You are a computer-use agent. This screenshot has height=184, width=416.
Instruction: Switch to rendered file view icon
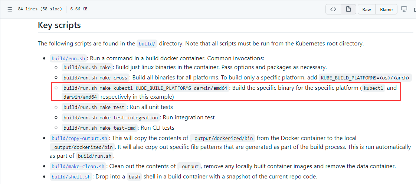(x=348, y=9)
